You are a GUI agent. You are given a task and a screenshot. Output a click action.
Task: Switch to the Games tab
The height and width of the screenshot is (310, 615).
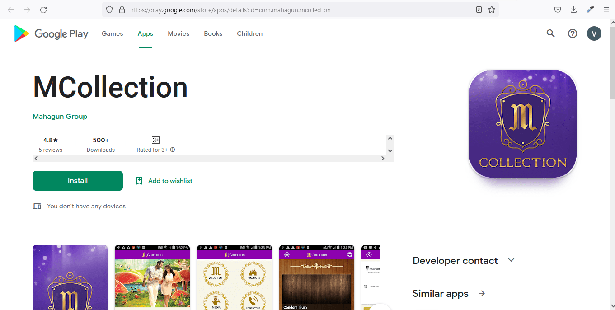[112, 34]
